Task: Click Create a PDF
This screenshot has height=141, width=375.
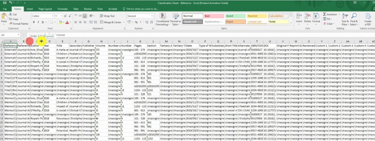Action: [x=368, y=20]
